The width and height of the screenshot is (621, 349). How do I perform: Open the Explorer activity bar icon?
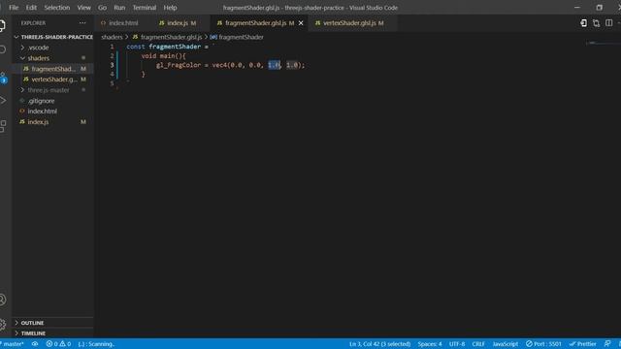(2, 26)
